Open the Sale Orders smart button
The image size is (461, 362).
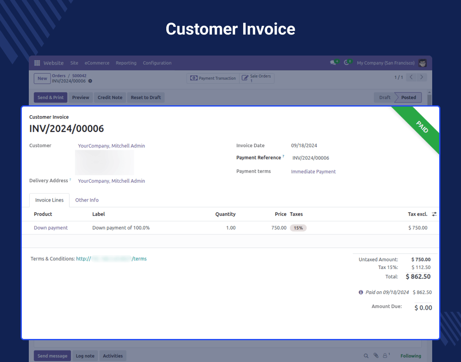coord(257,78)
